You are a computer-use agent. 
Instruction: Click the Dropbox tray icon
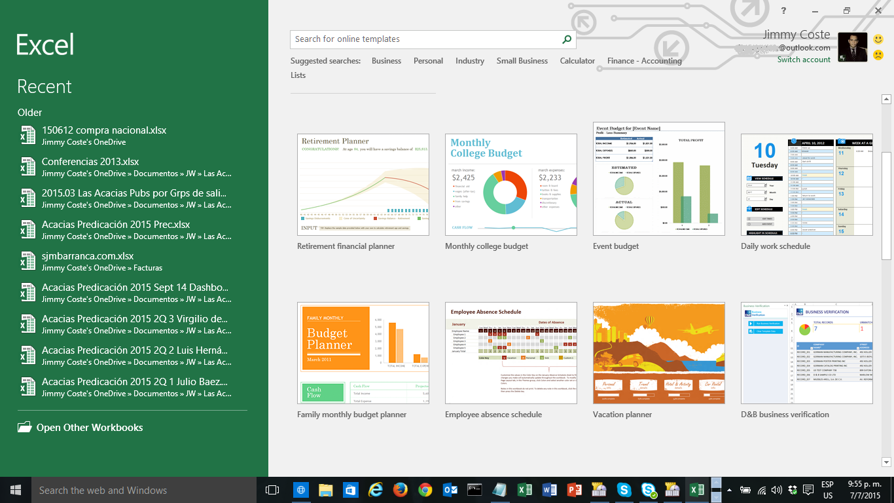point(793,490)
